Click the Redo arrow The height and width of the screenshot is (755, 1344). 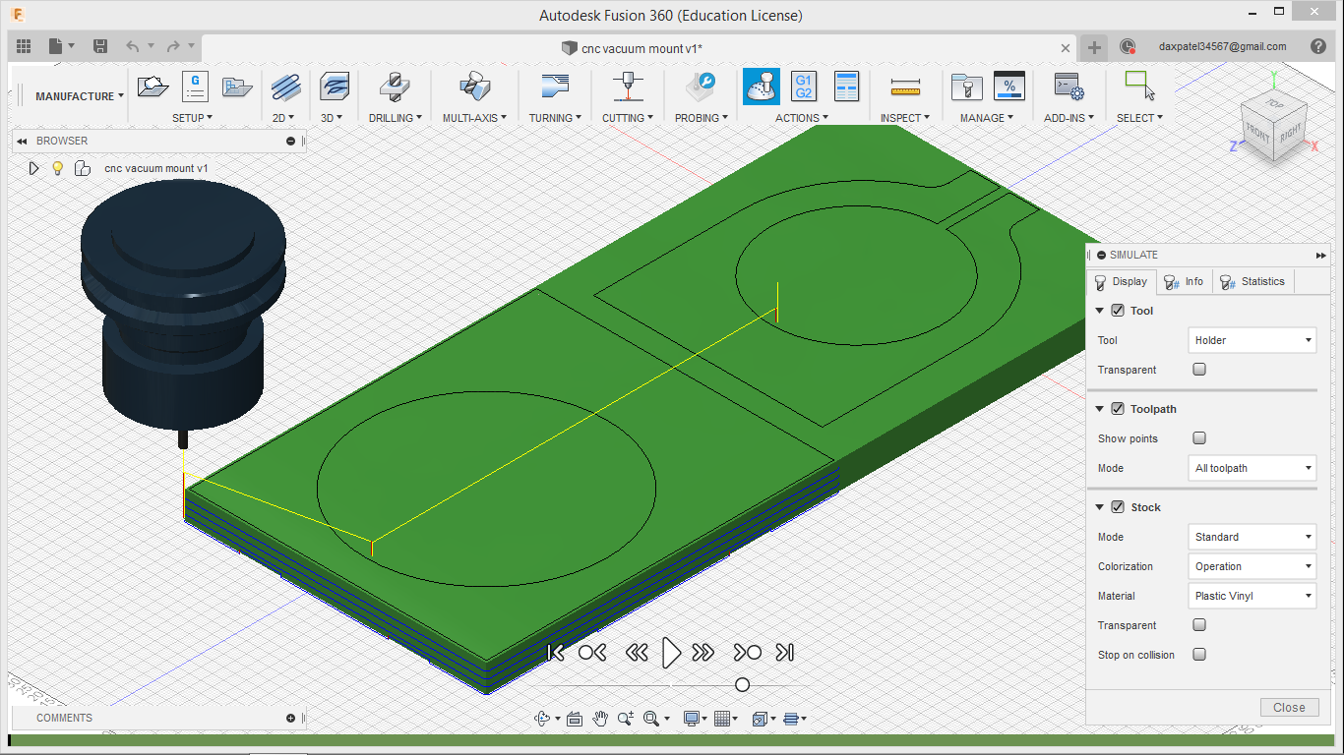[x=173, y=46]
